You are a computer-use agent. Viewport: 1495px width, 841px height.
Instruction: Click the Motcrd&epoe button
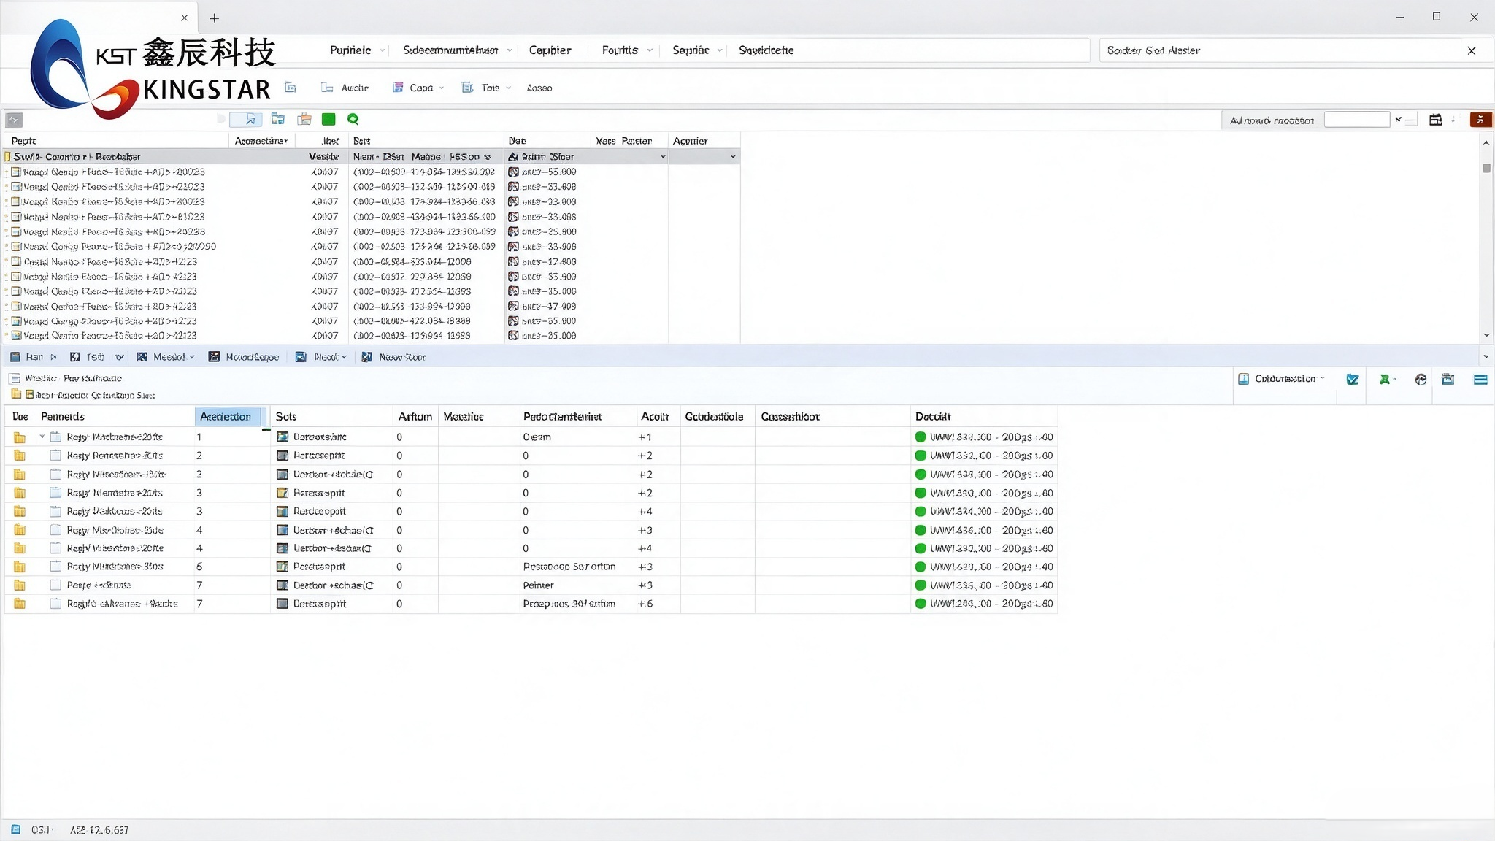[x=244, y=357]
